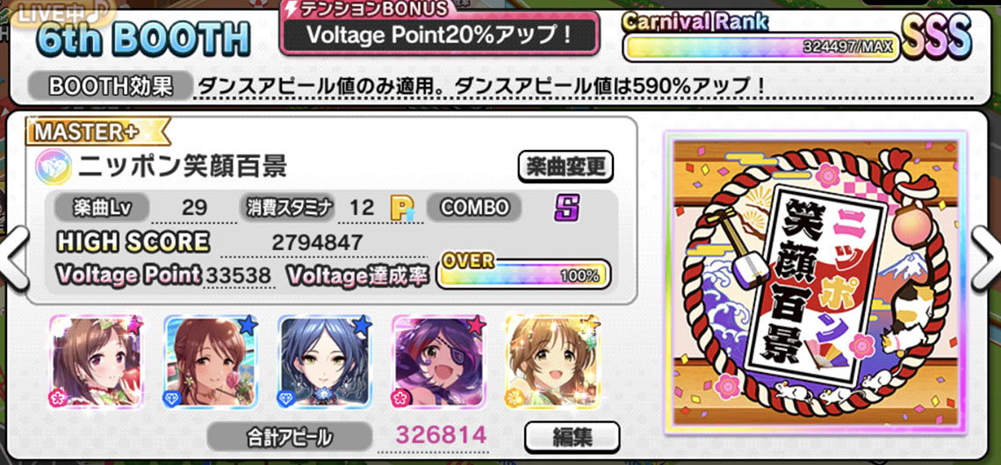Click the Carnival Rank rainbow progress bar
Viewport: 1001px width, 465px height.
(x=761, y=47)
